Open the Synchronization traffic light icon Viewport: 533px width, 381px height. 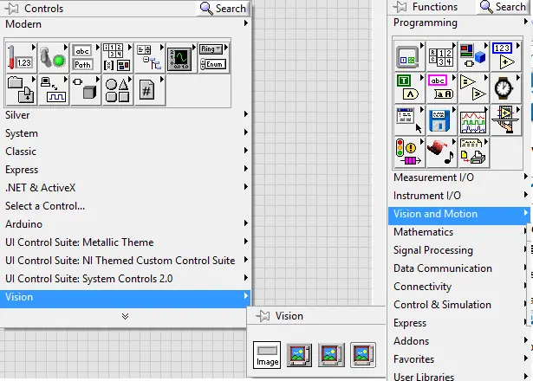click(x=409, y=152)
